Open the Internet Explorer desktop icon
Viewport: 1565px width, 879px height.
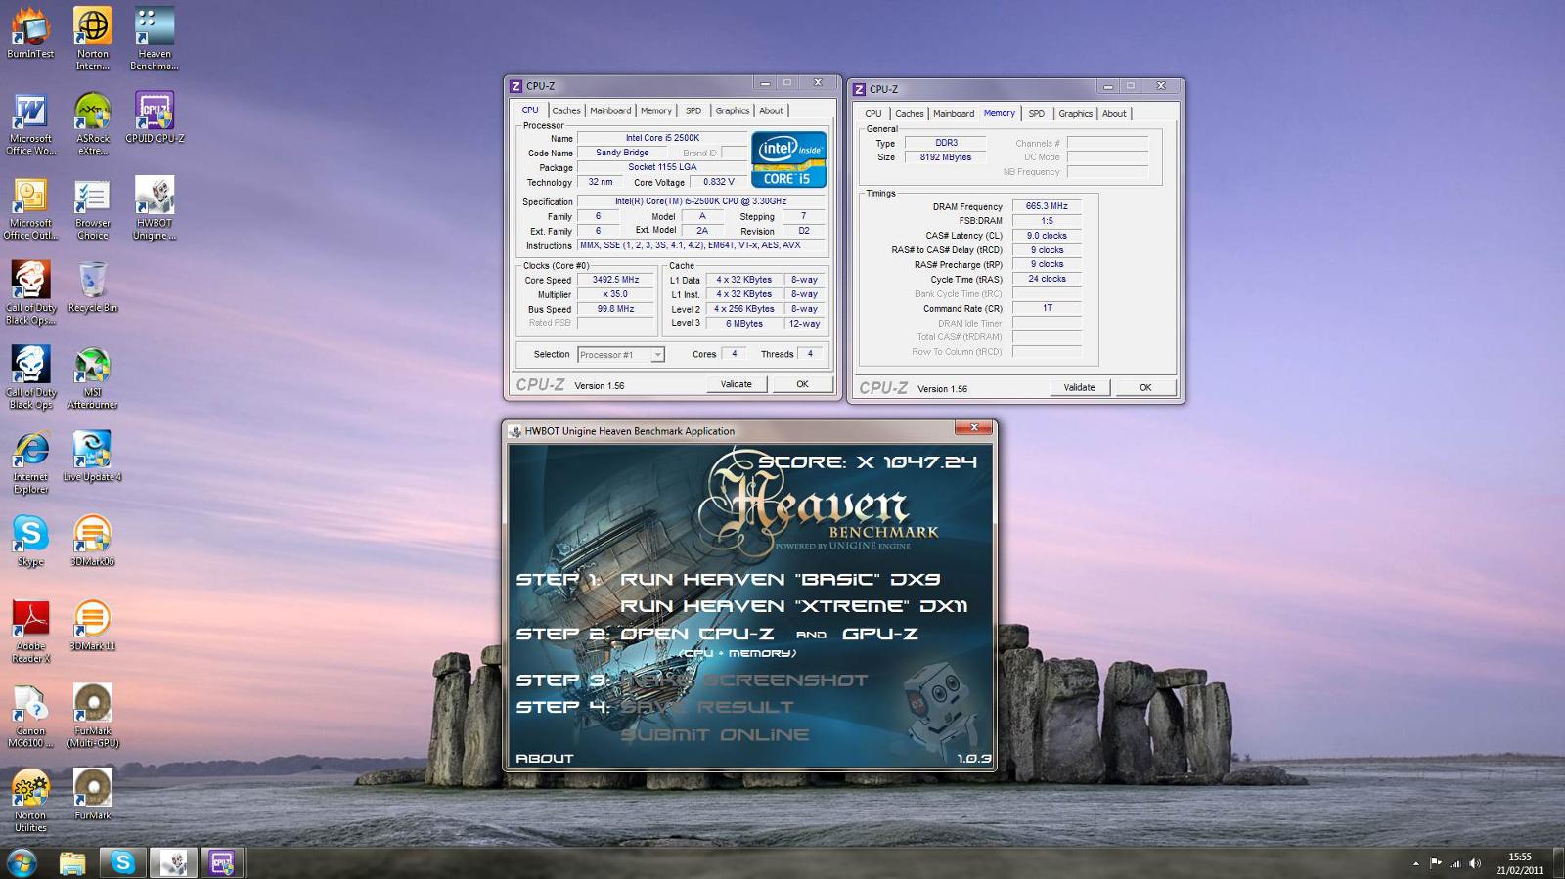(x=30, y=462)
